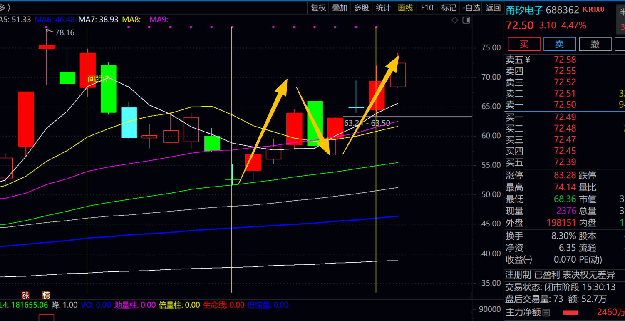Click the 买二 bid price 72.48
This screenshot has height=321, width=625.
coord(565,128)
